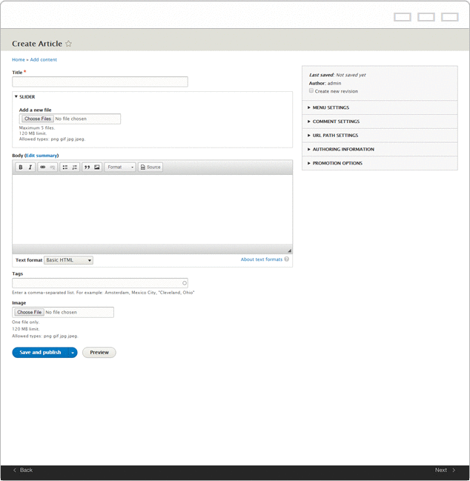
Task: Click the 'Last saved: Not saved yet' text
Action: (337, 75)
